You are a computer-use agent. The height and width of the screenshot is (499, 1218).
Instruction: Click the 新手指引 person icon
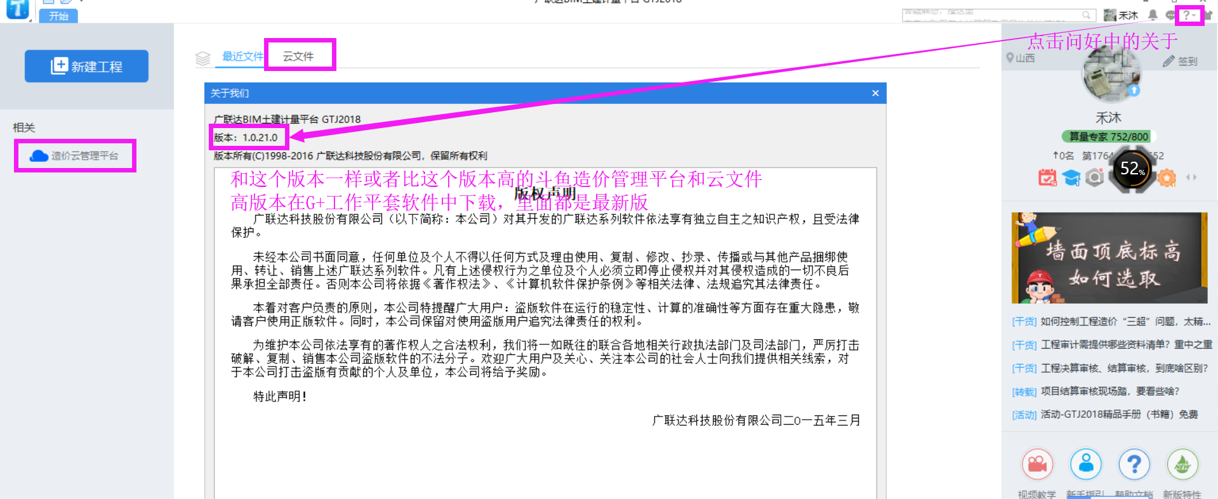tap(1086, 465)
